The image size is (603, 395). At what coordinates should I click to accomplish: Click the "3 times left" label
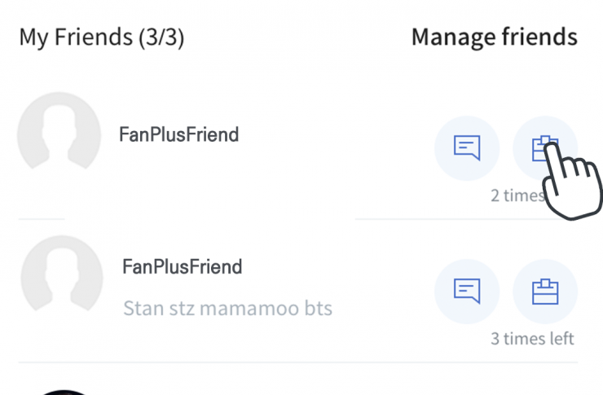(532, 339)
